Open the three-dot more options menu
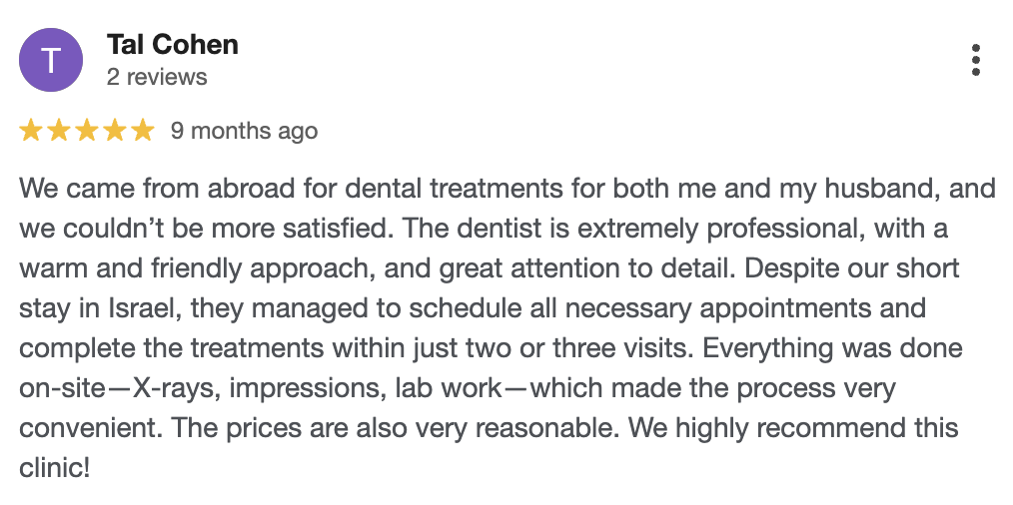 point(975,60)
